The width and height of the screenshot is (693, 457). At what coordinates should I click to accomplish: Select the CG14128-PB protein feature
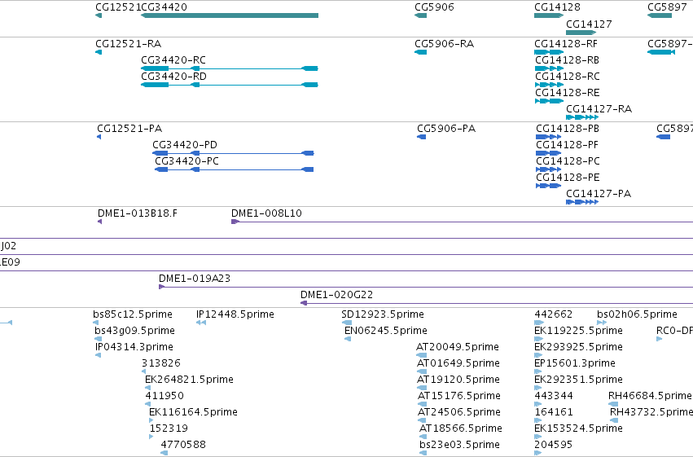(549, 137)
